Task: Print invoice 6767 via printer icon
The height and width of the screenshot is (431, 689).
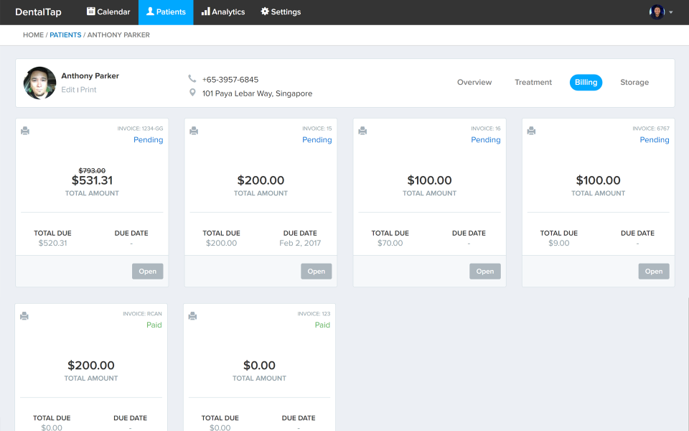Action: [x=531, y=131]
